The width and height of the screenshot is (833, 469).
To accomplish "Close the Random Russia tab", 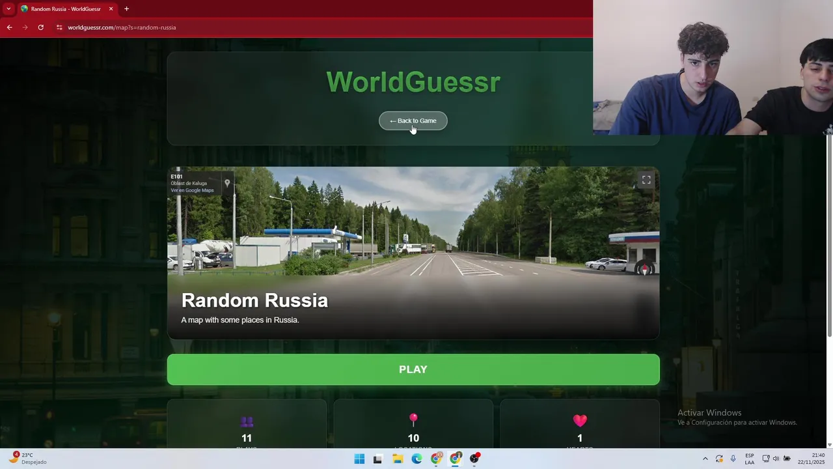I will 111,9.
